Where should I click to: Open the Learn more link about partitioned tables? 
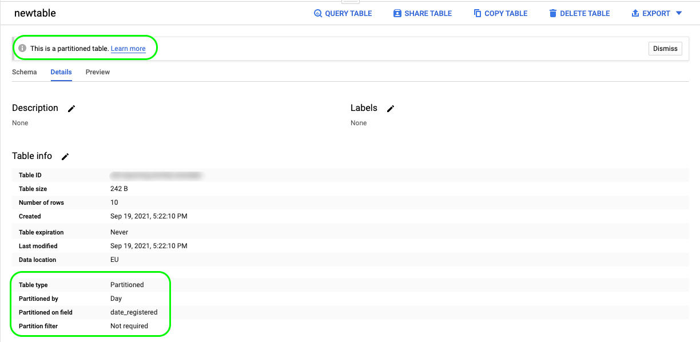[x=128, y=49]
